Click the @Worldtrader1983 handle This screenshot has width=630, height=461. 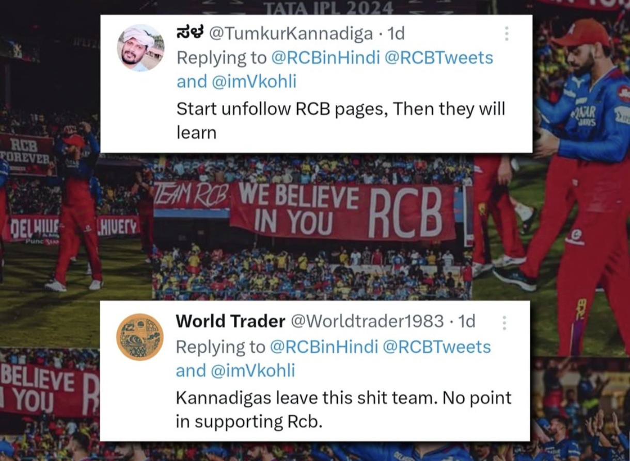pyautogui.click(x=367, y=321)
